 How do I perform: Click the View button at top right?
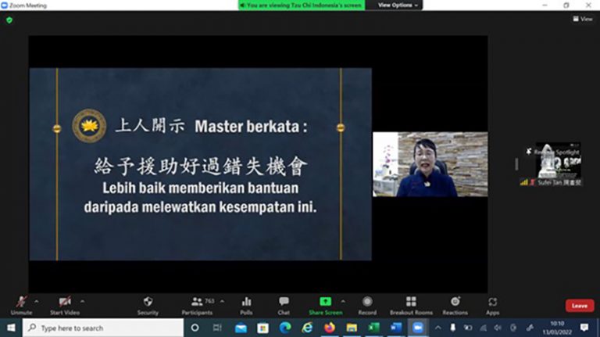tap(582, 19)
